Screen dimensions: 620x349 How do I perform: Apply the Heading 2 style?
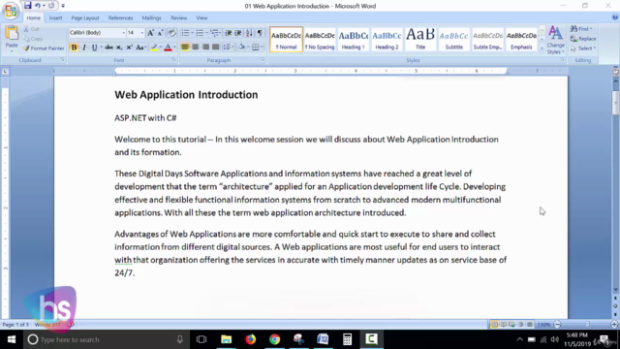(x=387, y=40)
